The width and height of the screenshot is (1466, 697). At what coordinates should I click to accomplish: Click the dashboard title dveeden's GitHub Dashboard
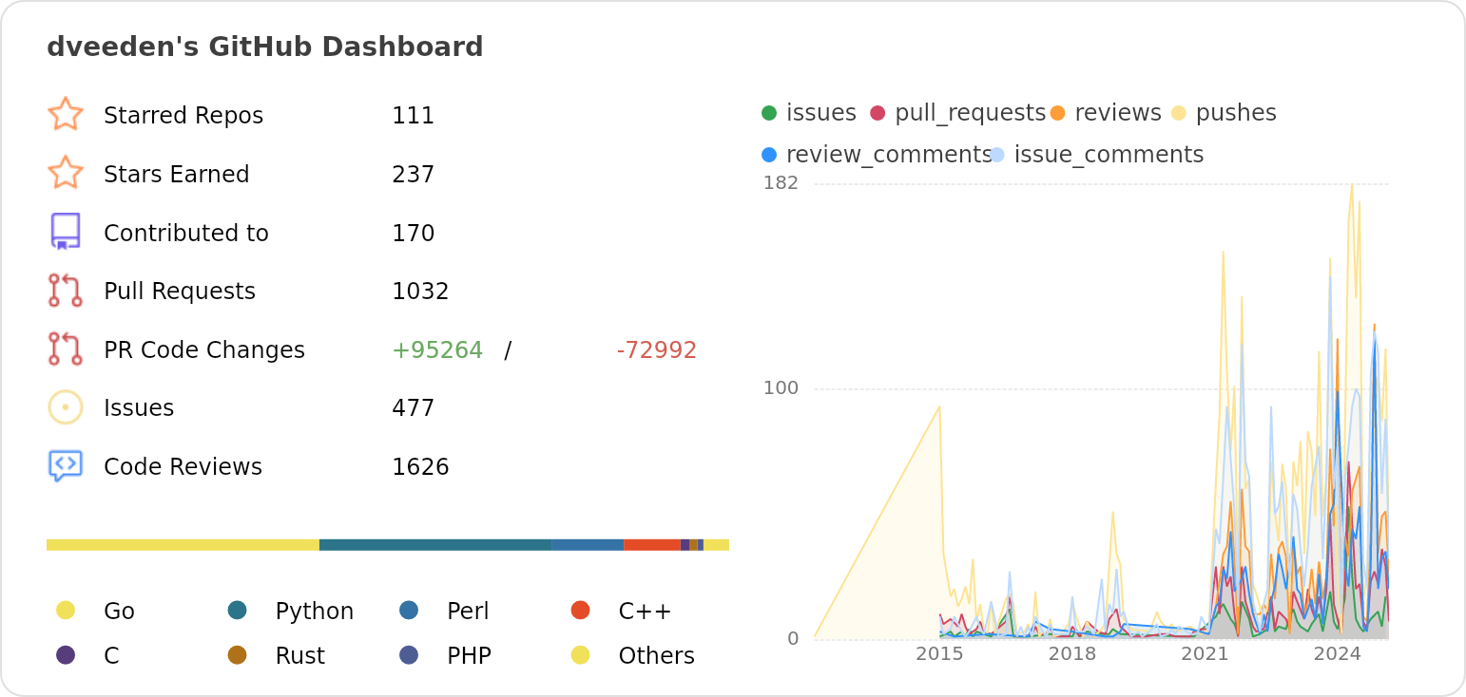coord(265,47)
